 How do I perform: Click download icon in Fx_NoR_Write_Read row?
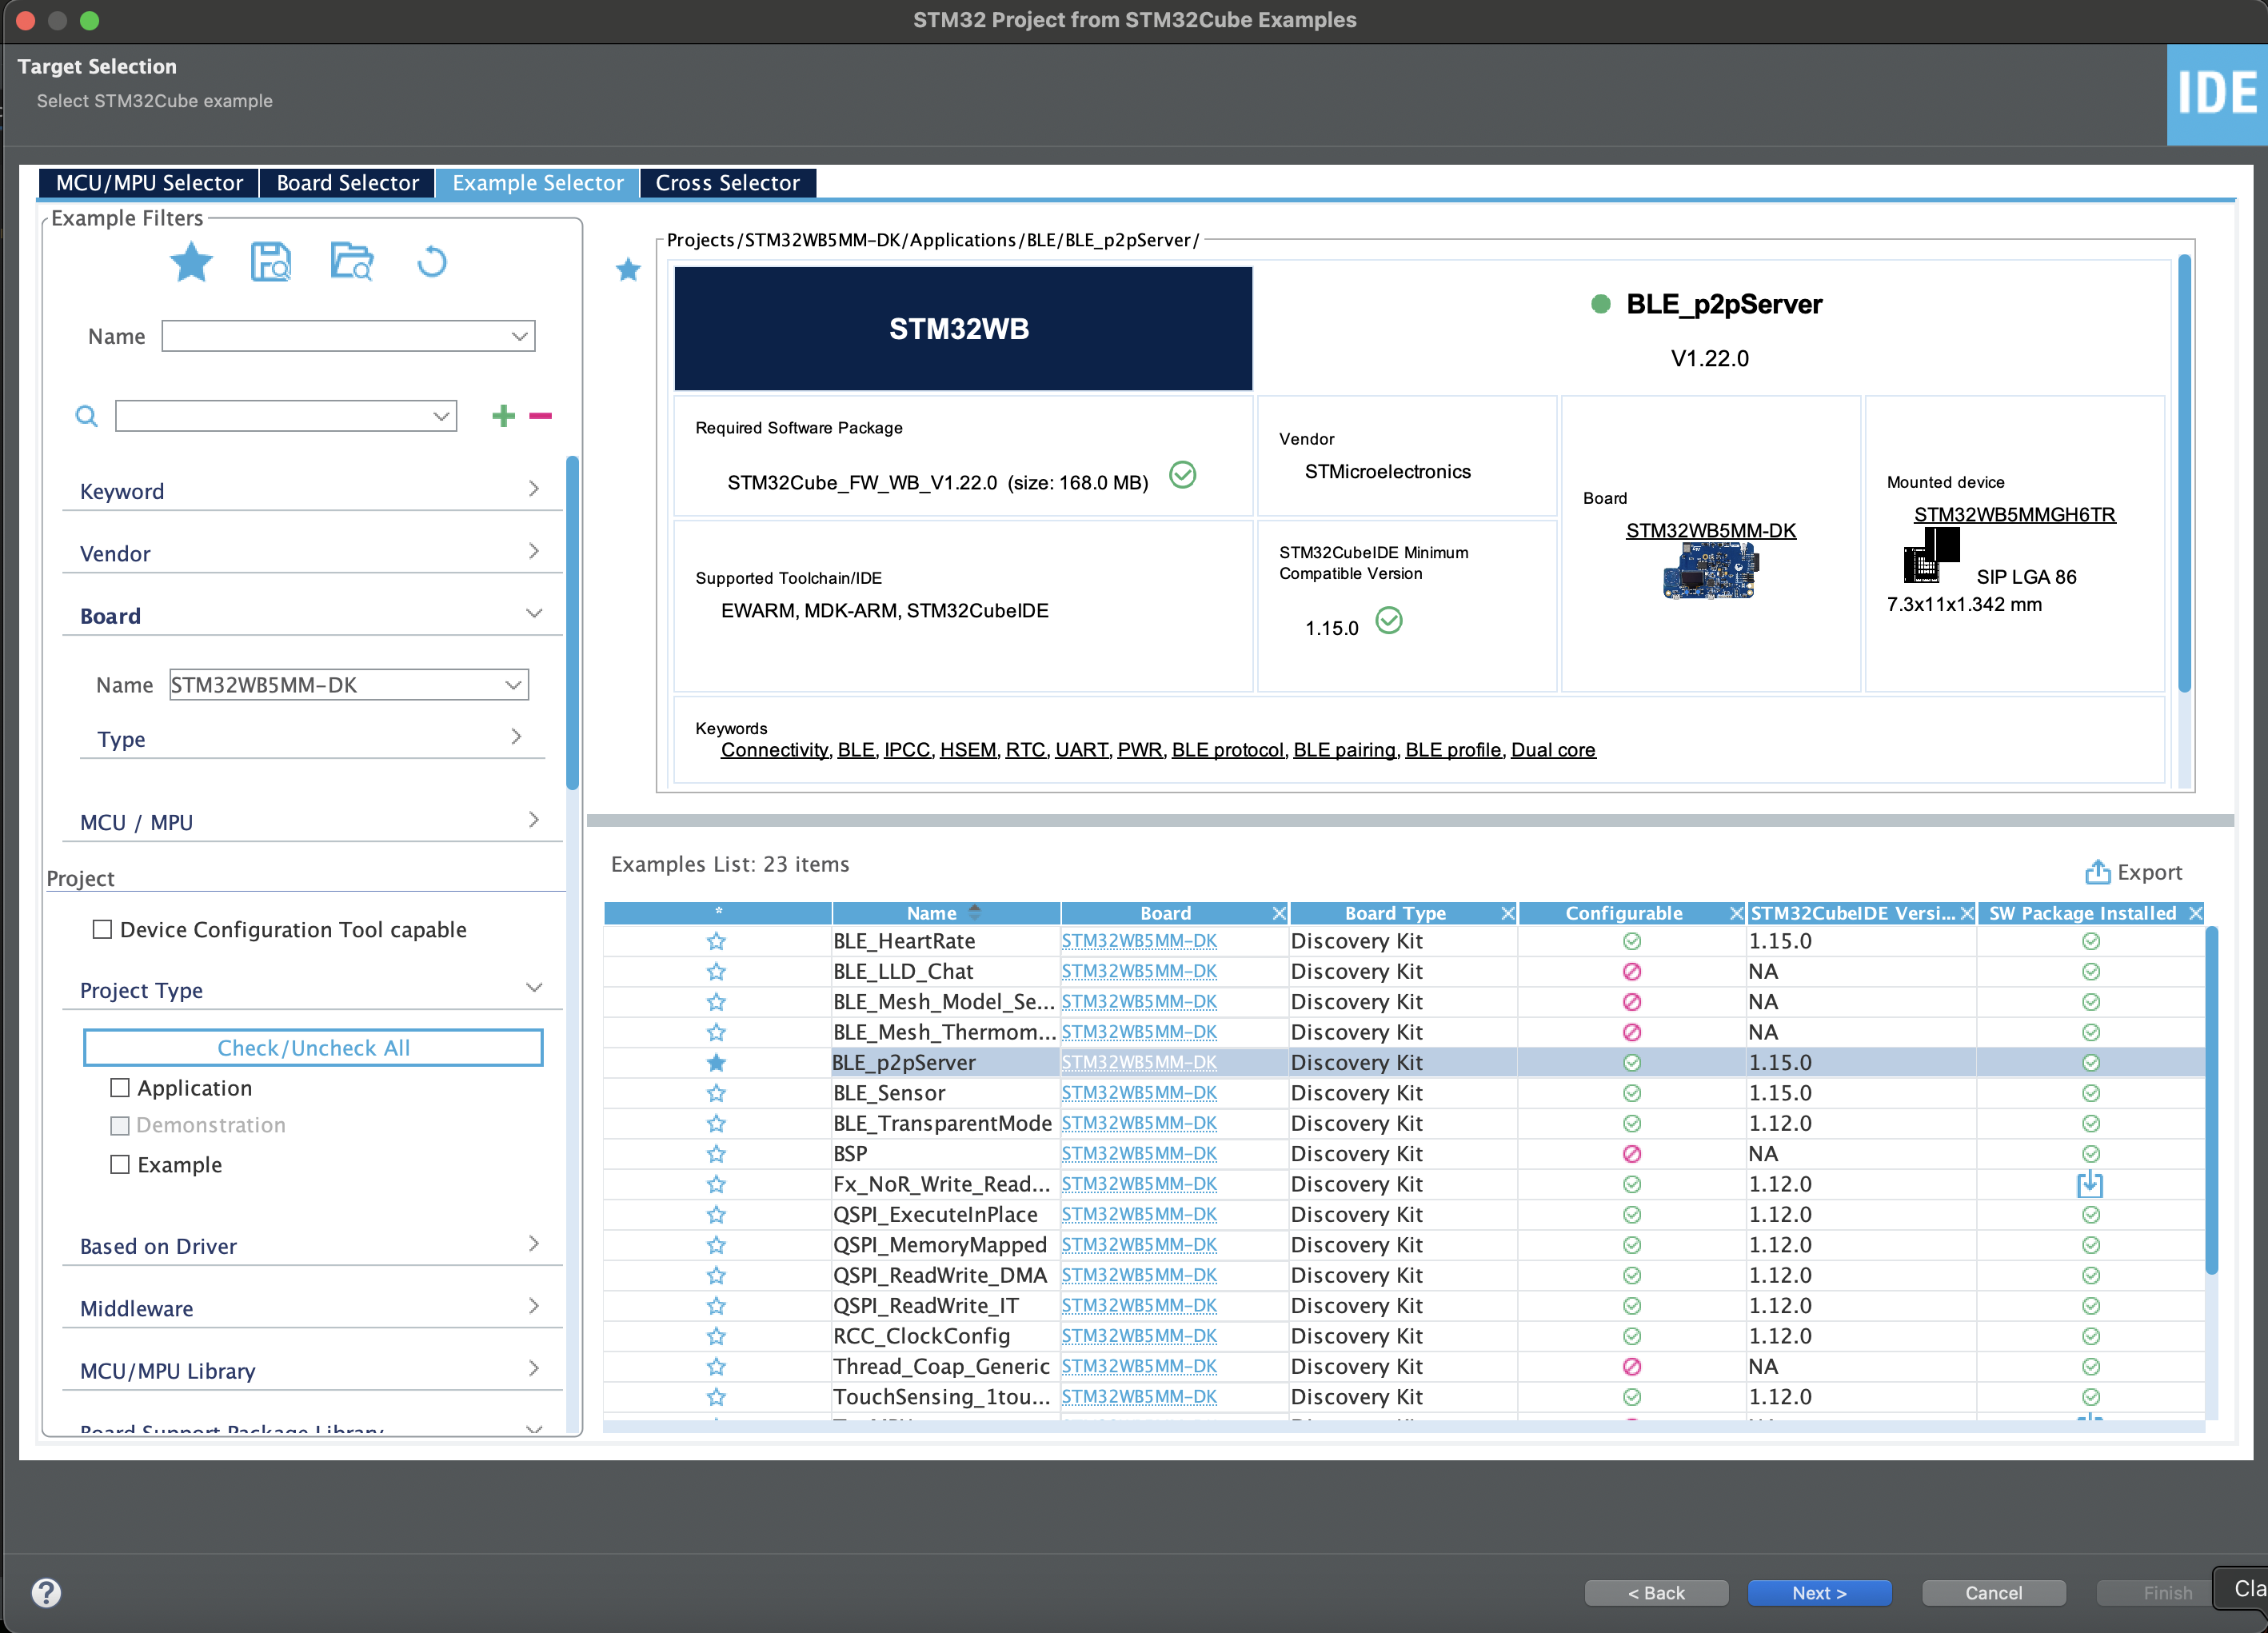click(x=2090, y=1185)
